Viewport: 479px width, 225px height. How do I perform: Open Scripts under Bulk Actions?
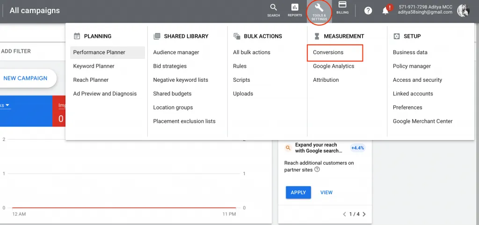pyautogui.click(x=242, y=80)
